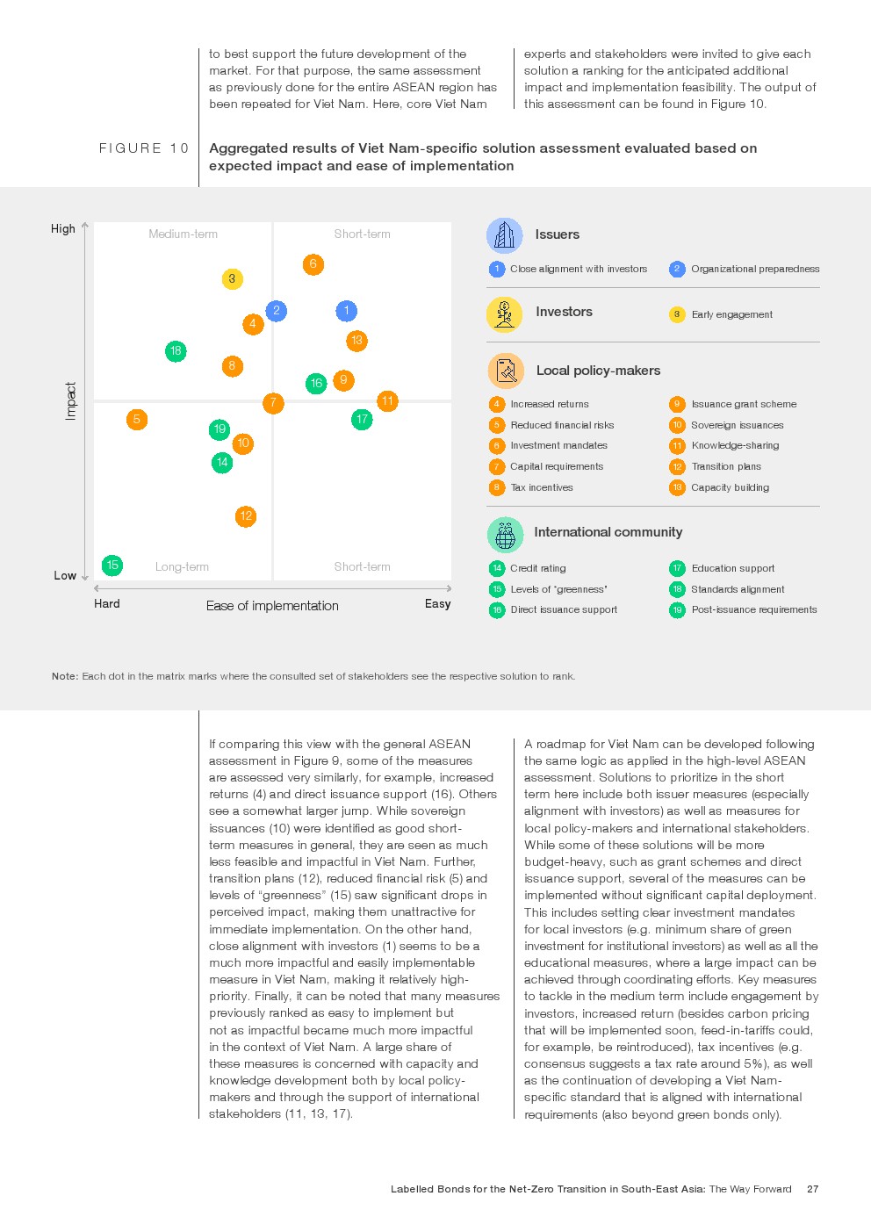Image resolution: width=871 pixels, height=1232 pixels.
Task: Select yellow dot 3 in the matrix chart
Action: pos(232,279)
